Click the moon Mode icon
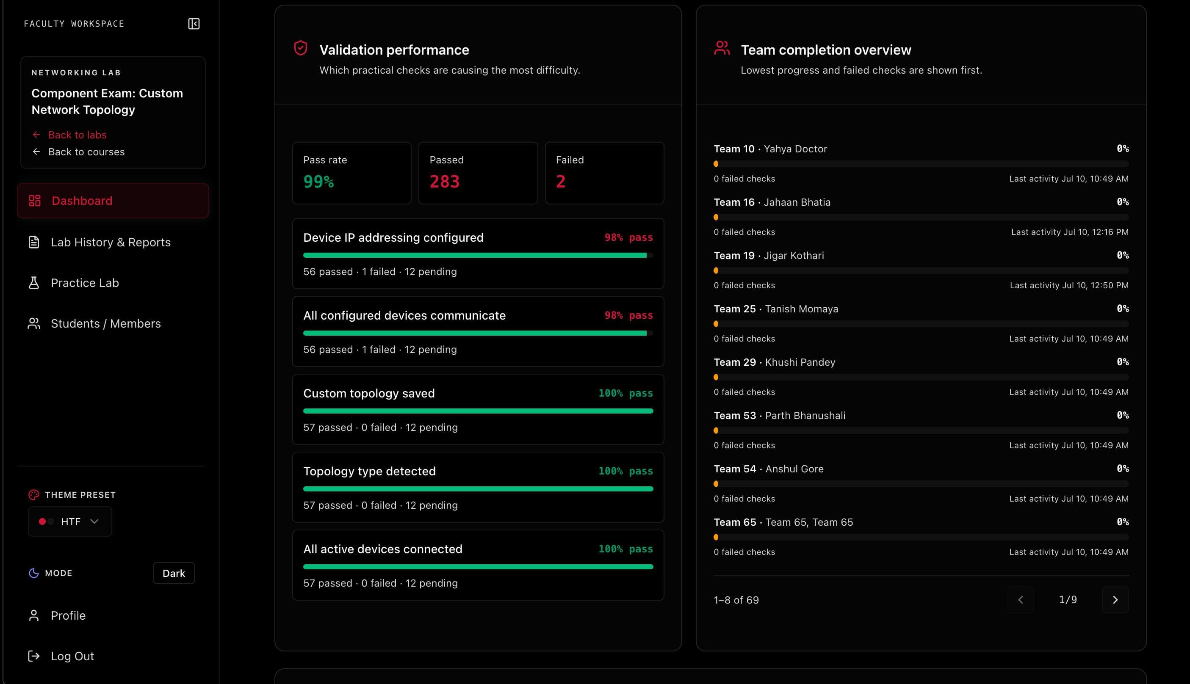 coord(34,573)
